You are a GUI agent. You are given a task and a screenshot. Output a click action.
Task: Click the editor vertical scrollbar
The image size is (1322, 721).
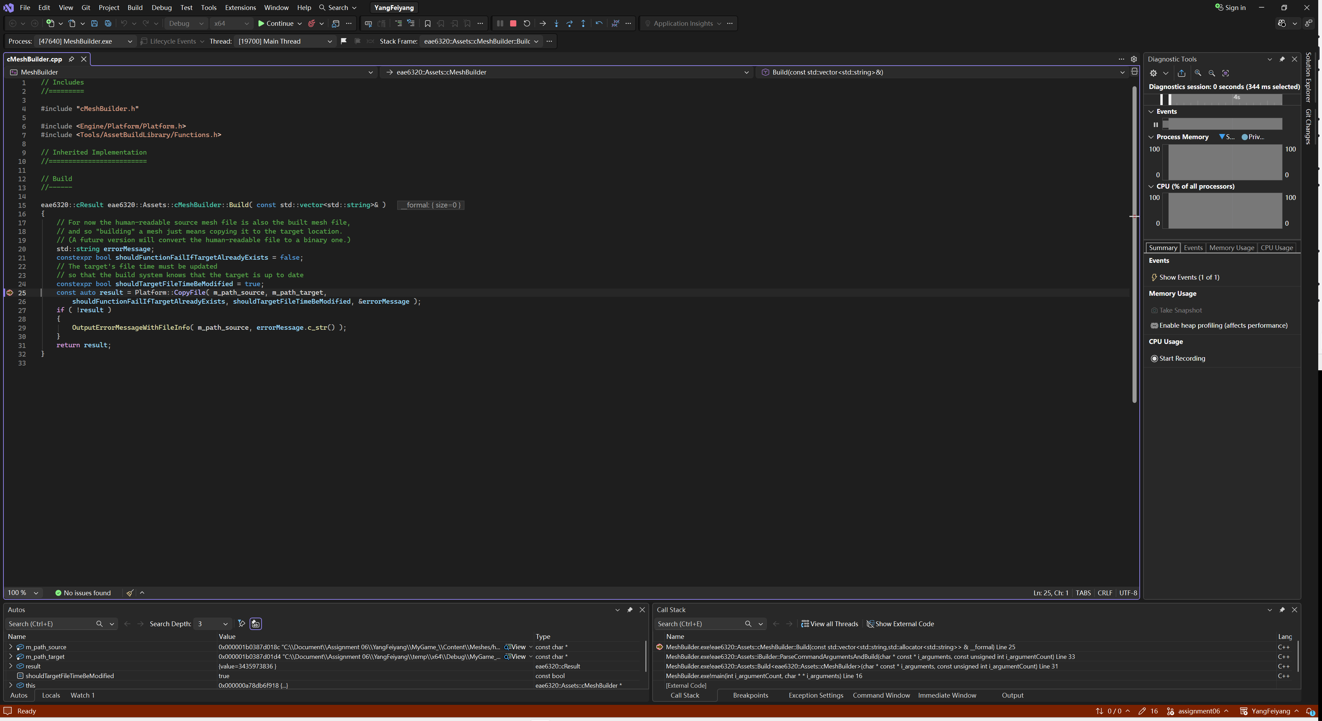(1134, 245)
